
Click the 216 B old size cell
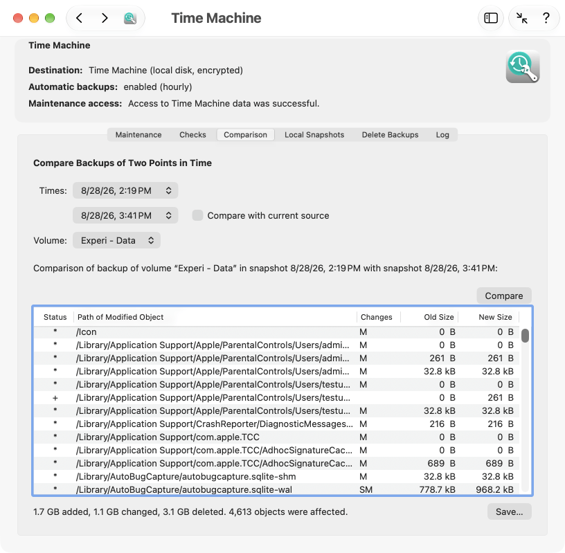point(442,424)
